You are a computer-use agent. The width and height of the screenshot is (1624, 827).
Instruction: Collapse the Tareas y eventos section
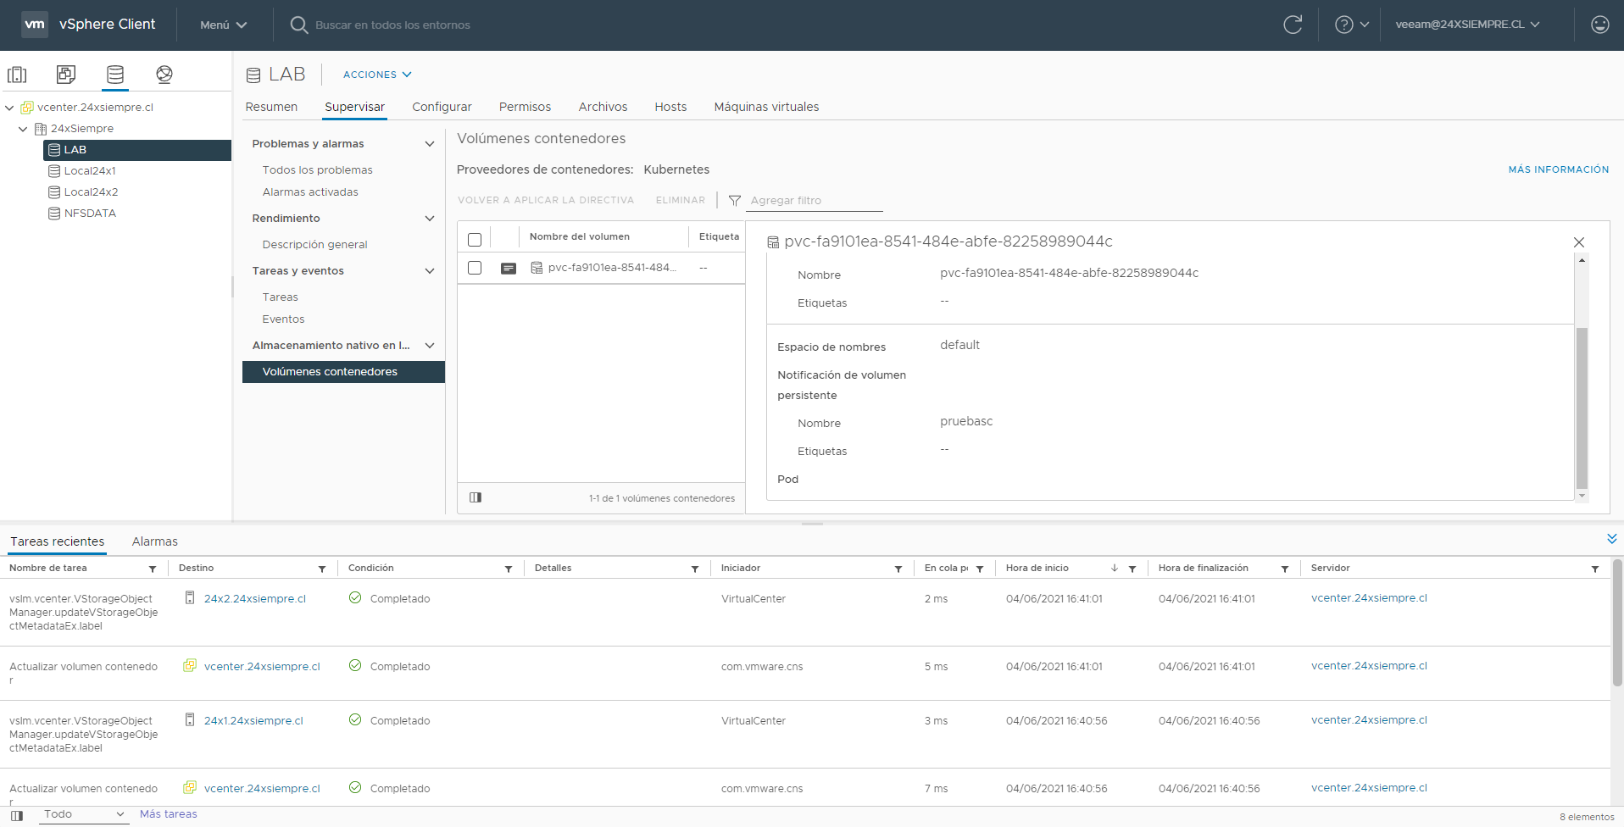point(429,270)
